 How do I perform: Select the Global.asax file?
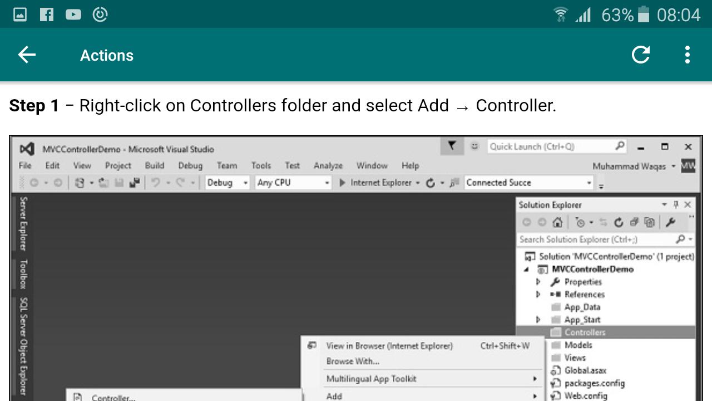click(x=578, y=370)
